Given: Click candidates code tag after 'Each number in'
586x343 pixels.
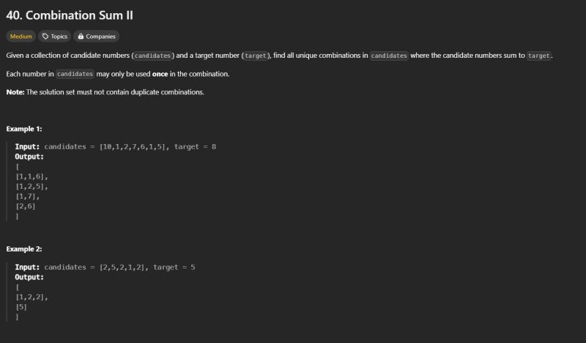Looking at the screenshot, I should [75, 74].
